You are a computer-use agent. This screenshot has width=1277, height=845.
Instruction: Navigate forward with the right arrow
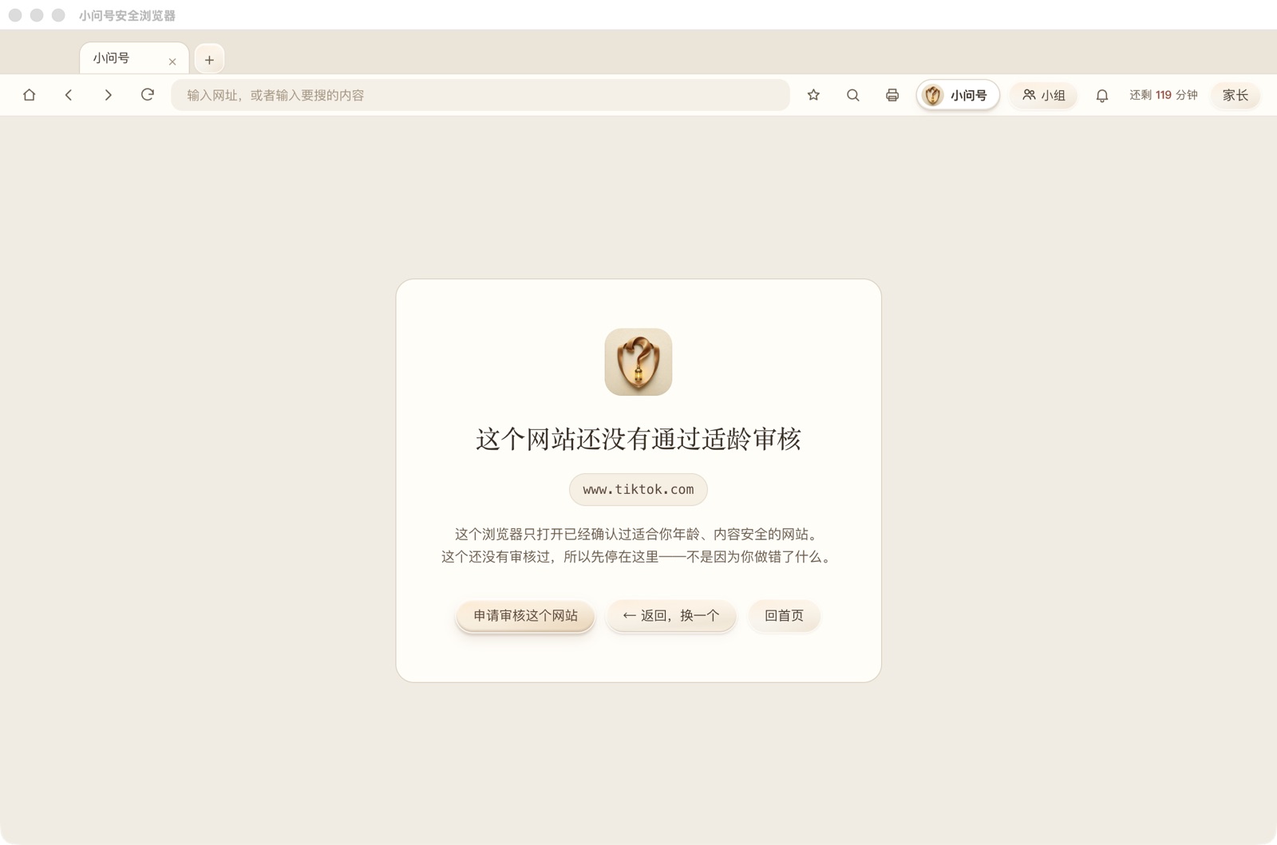(108, 95)
